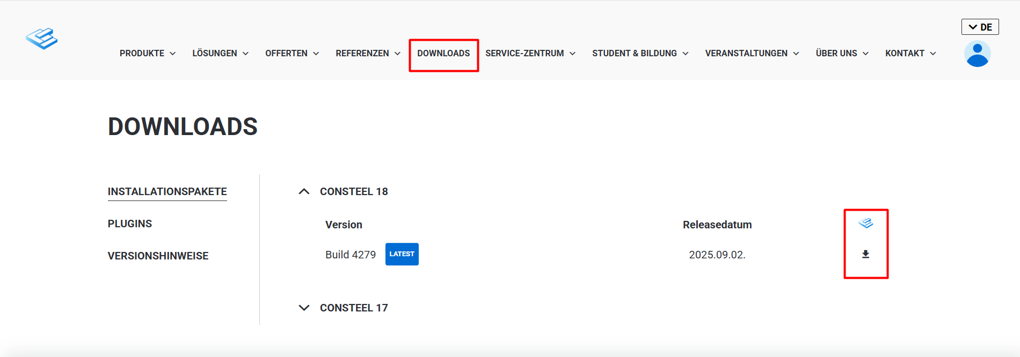Image resolution: width=1020 pixels, height=357 pixels.
Task: Open the KONTAKT menu
Action: pos(905,54)
